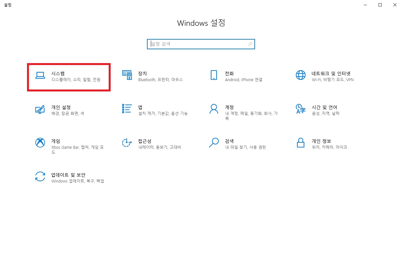Click the 앱 title text
This screenshot has height=264, width=402.
coord(140,107)
